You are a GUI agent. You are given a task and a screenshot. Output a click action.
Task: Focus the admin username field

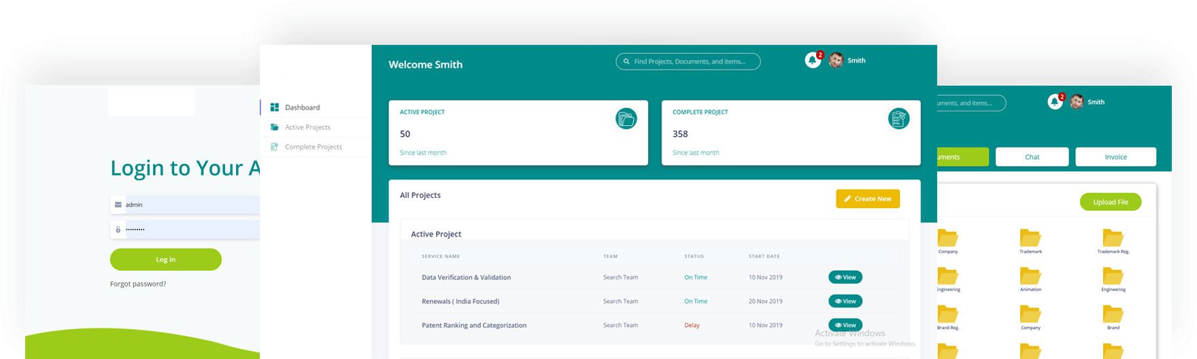[x=190, y=205]
